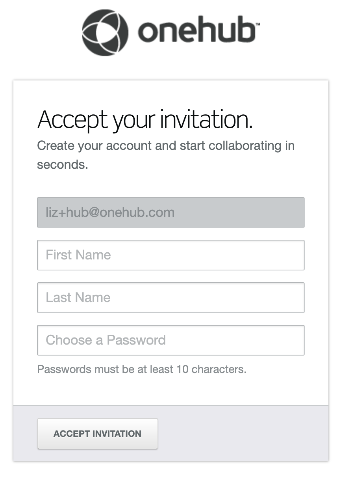This screenshot has width=341, height=481.
Task: Click the "liz+hub@onehub.com" email address text
Action: coord(110,213)
